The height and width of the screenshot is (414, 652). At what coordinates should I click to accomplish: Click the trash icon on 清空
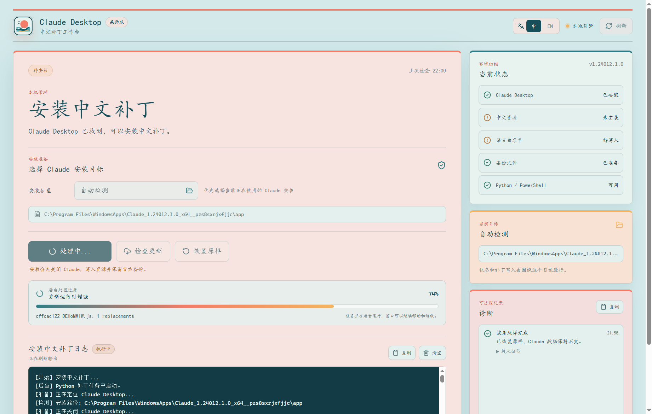pos(426,353)
